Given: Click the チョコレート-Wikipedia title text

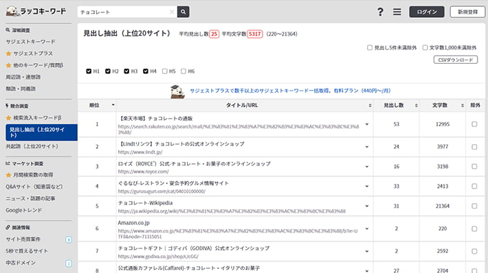Looking at the screenshot, I should pyautogui.click(x=145, y=203).
